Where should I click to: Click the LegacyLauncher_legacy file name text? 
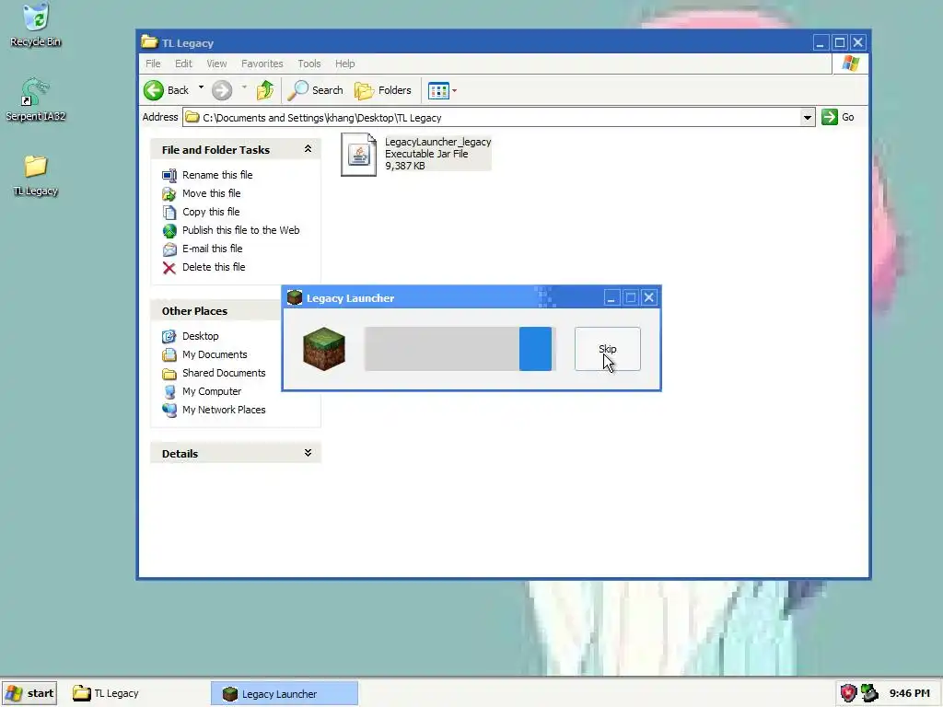[x=437, y=142]
